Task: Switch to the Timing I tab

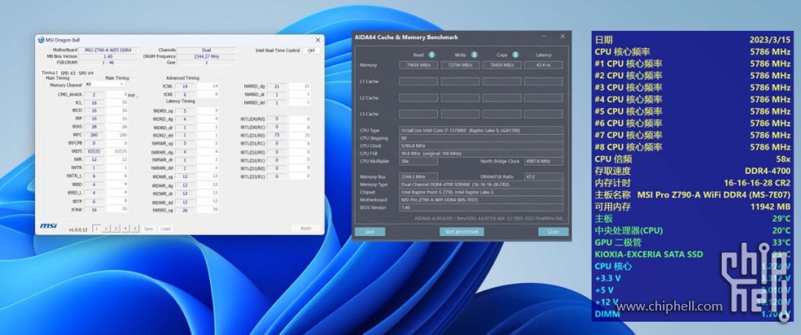Action: pyautogui.click(x=50, y=73)
